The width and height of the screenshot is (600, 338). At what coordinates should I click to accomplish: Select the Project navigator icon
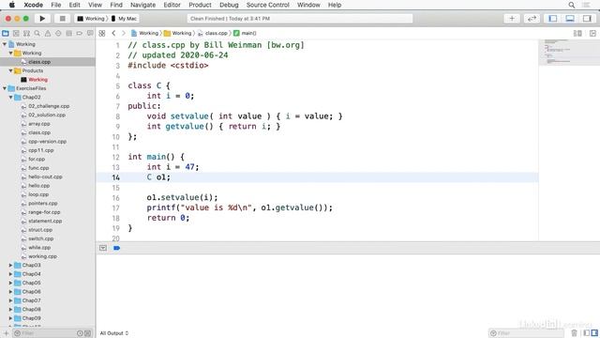pyautogui.click(x=6, y=34)
